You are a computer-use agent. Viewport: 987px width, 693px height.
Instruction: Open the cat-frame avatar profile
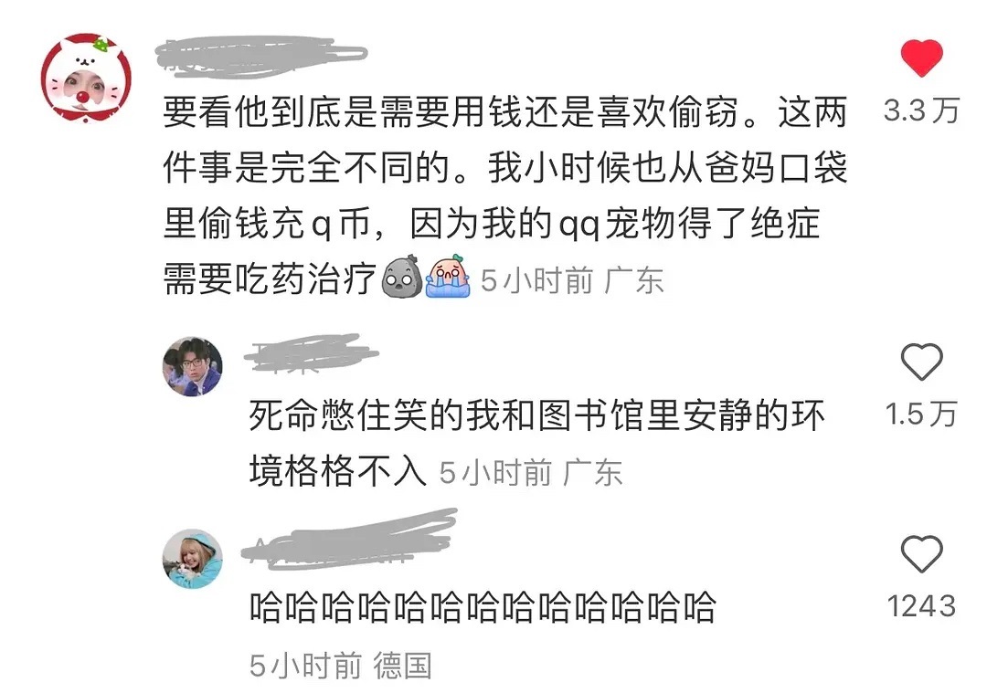point(86,78)
